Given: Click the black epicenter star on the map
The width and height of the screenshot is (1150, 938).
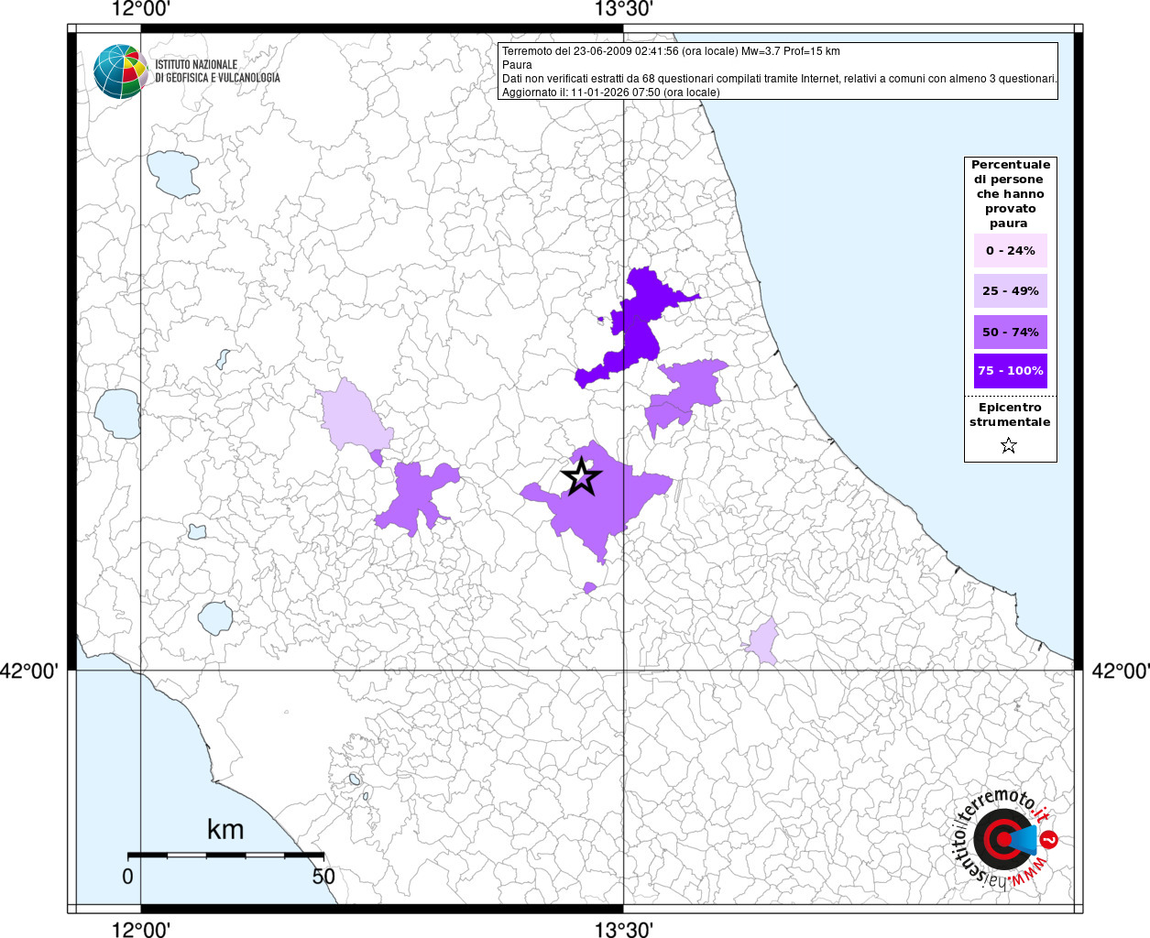Looking at the screenshot, I should coord(581,477).
